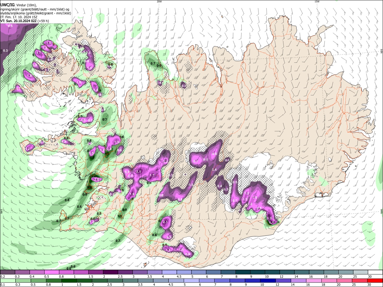
Task: Click the darkest green swatch labeled 1 in lower legend
Action: tap(69, 281)
